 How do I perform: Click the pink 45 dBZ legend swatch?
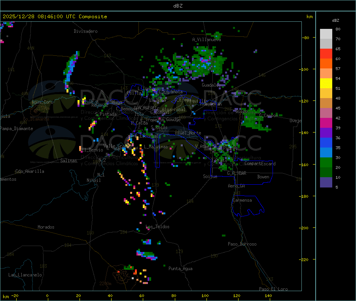pyautogui.click(x=326, y=113)
